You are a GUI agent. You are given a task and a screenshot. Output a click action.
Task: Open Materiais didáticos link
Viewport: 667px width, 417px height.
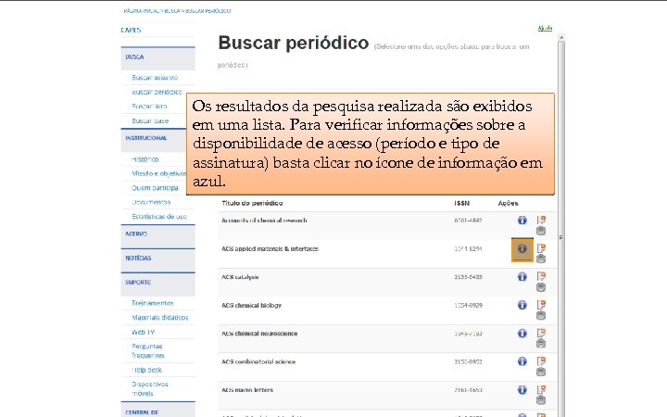pyautogui.click(x=160, y=318)
